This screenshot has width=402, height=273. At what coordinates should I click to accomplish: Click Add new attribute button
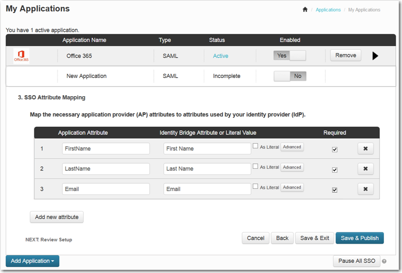click(x=57, y=217)
